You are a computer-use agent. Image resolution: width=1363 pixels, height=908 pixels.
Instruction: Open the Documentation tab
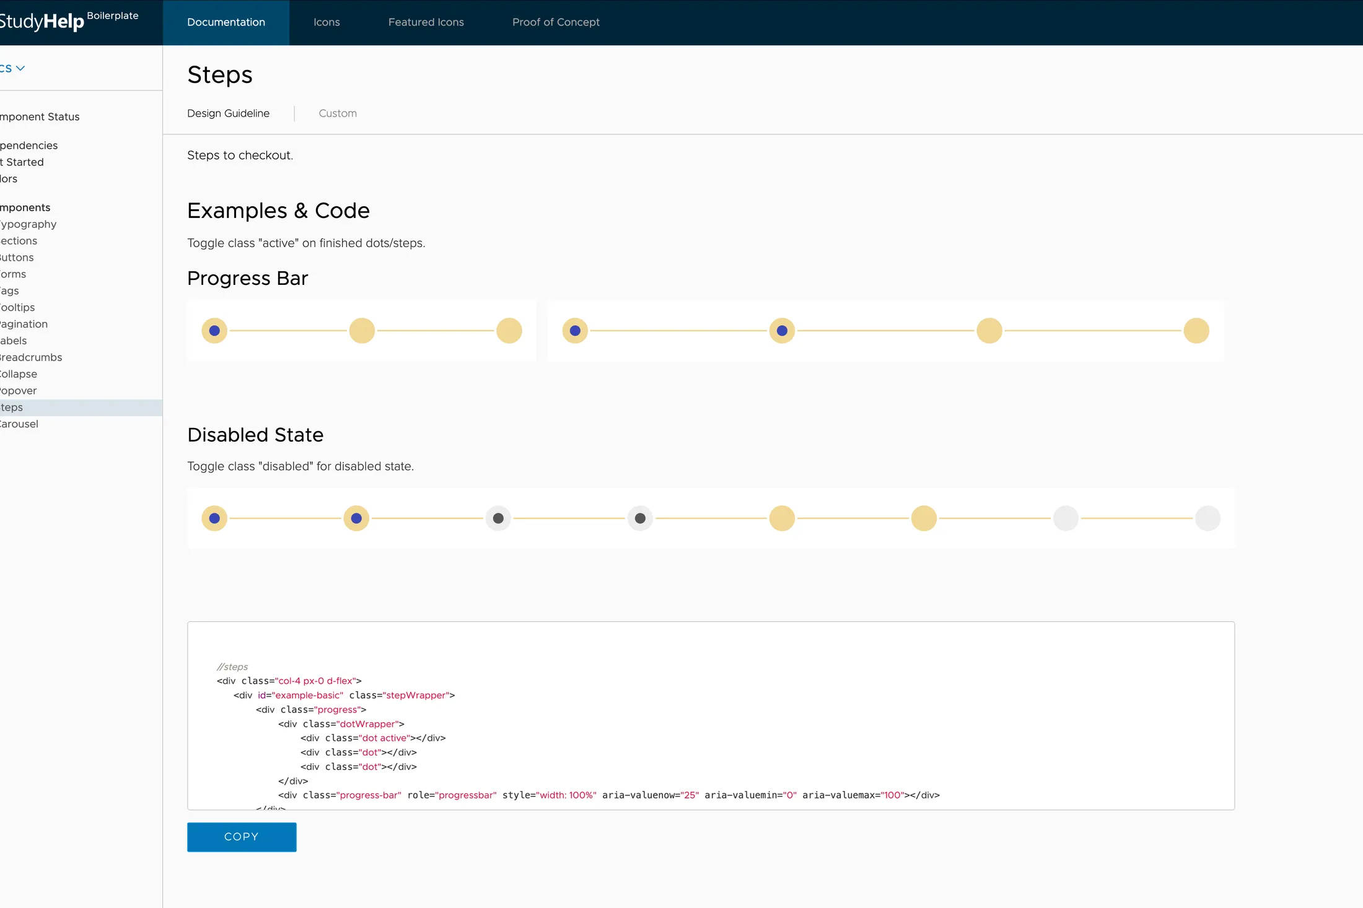pos(226,22)
